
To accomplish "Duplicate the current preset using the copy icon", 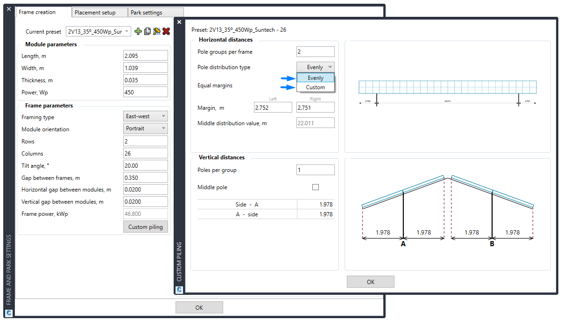I will (x=148, y=31).
